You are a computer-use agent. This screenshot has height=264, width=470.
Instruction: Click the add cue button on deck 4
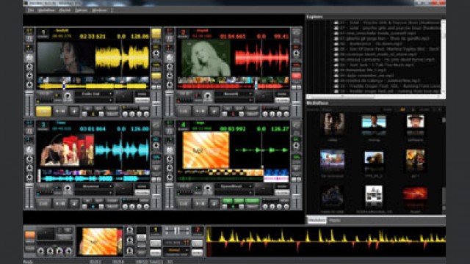214,204
